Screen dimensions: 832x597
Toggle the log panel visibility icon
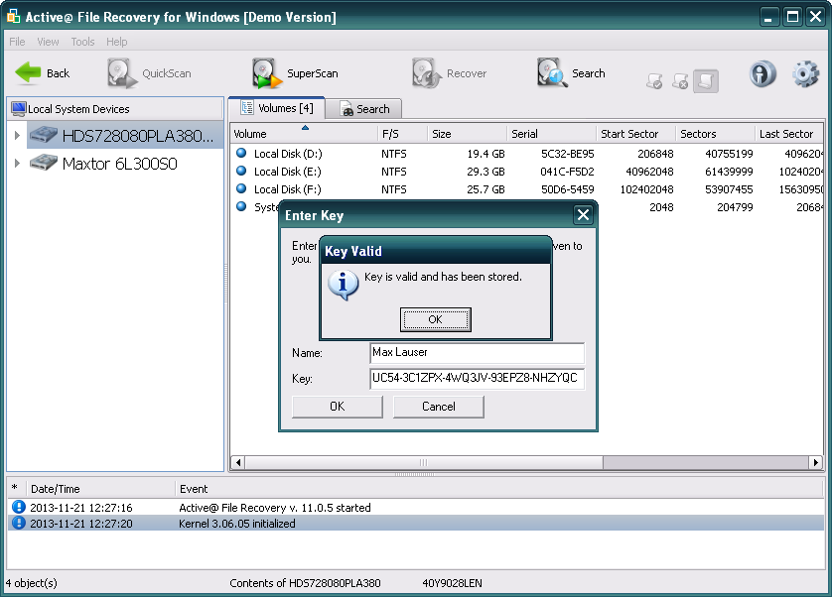[x=705, y=81]
